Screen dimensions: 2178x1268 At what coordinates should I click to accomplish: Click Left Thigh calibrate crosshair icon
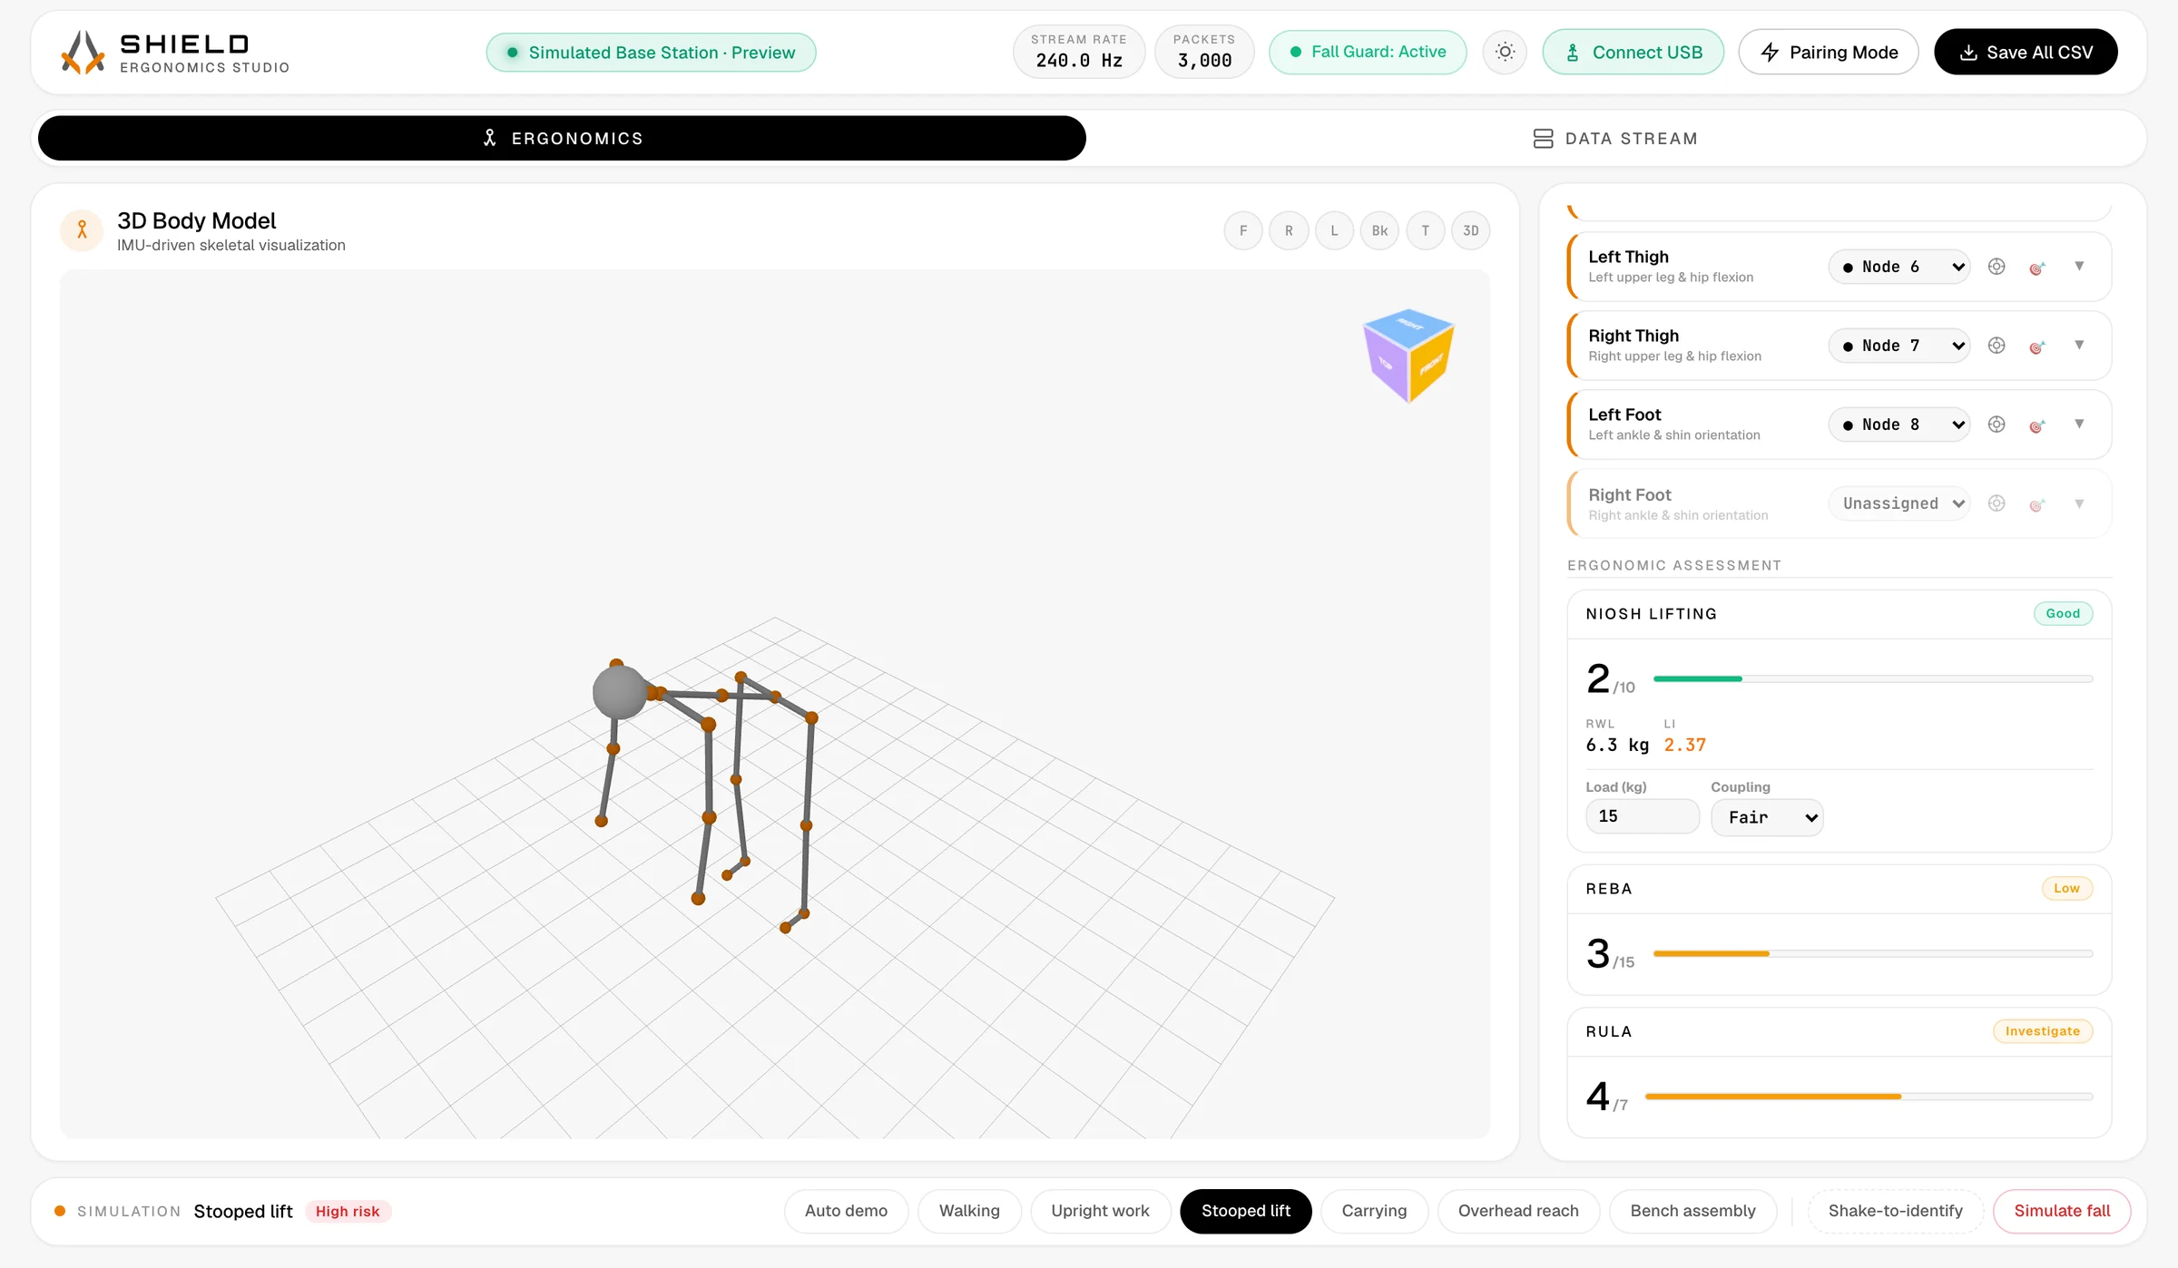click(1996, 267)
